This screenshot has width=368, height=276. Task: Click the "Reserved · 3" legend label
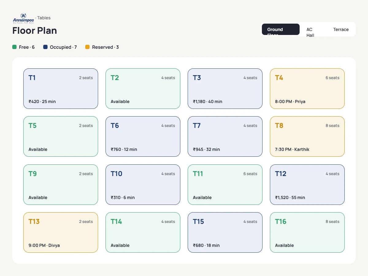tap(105, 47)
